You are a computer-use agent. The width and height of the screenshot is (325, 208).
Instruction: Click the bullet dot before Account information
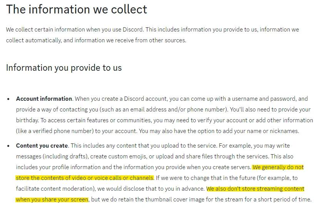[x=8, y=99]
